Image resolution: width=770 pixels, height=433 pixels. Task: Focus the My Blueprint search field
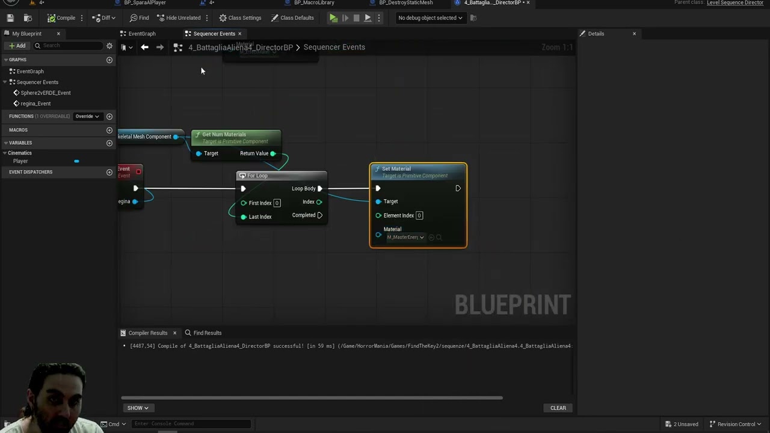point(67,46)
